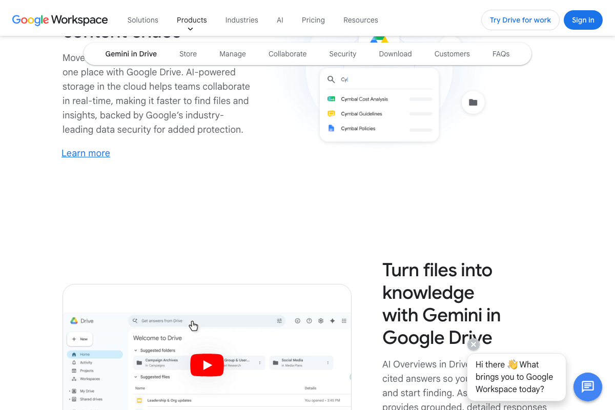The height and width of the screenshot is (410, 615).
Task: Jump to the FAQs section
Action: pos(501,54)
